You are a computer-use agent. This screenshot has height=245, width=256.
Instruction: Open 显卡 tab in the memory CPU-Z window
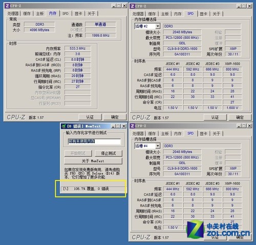(78, 13)
